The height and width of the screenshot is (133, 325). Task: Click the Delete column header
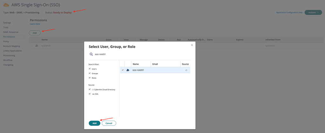click(x=161, y=39)
